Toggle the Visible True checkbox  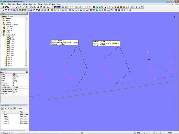coord(14,77)
